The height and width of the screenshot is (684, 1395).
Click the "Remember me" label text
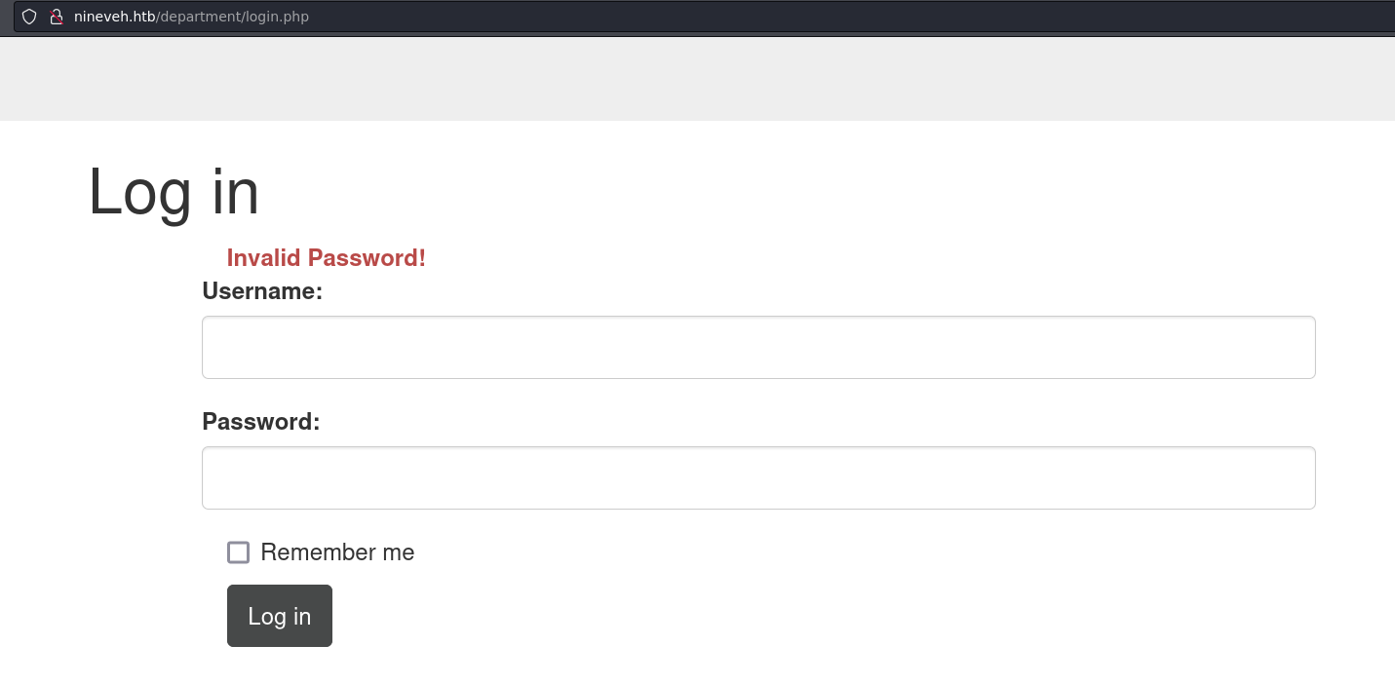click(x=337, y=552)
